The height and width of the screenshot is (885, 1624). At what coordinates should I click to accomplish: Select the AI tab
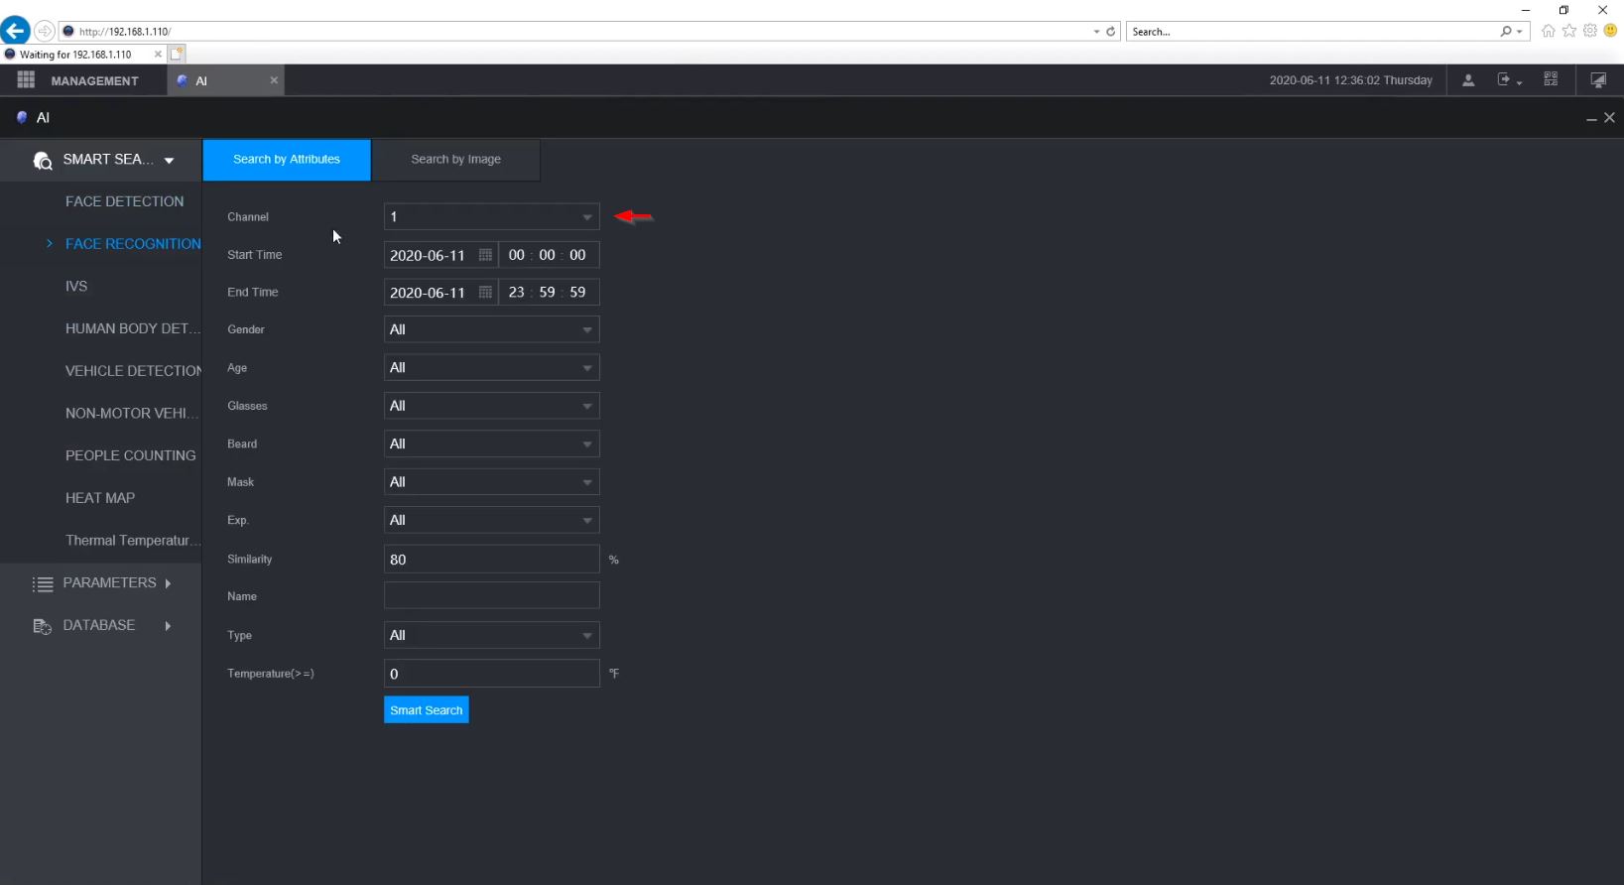(225, 80)
